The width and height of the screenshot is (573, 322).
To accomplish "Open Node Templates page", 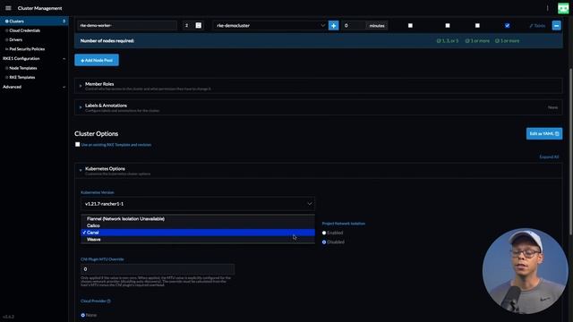I will click(22, 68).
